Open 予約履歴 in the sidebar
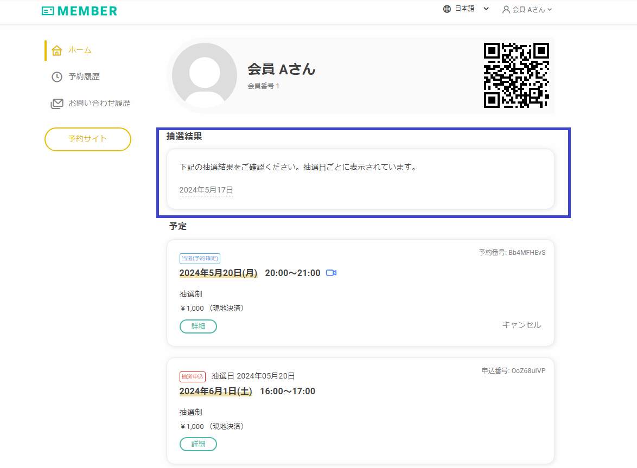The image size is (637, 468). (84, 76)
